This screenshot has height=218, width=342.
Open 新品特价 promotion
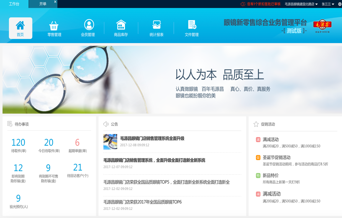[x=271, y=176]
